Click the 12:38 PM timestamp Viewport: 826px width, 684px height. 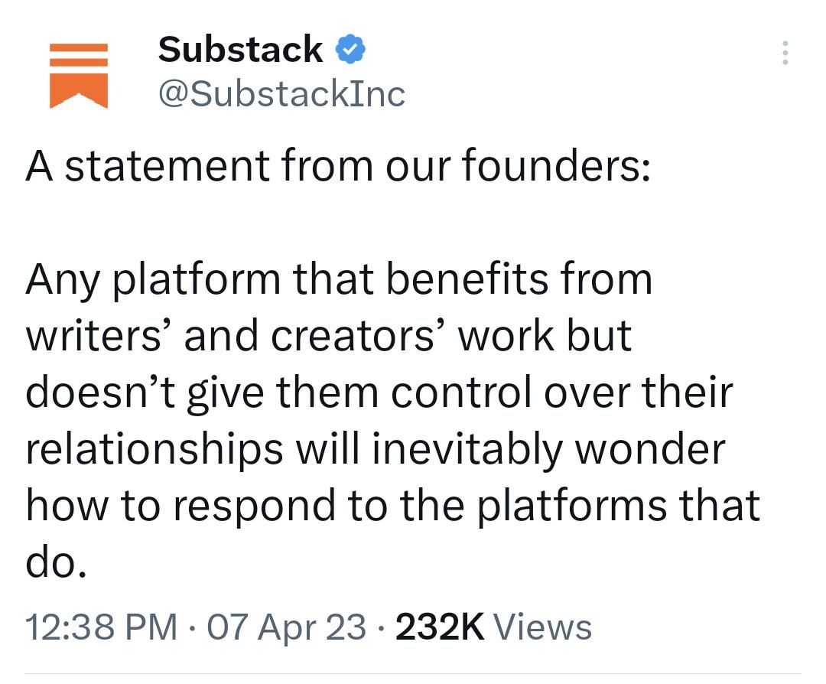coord(101,627)
